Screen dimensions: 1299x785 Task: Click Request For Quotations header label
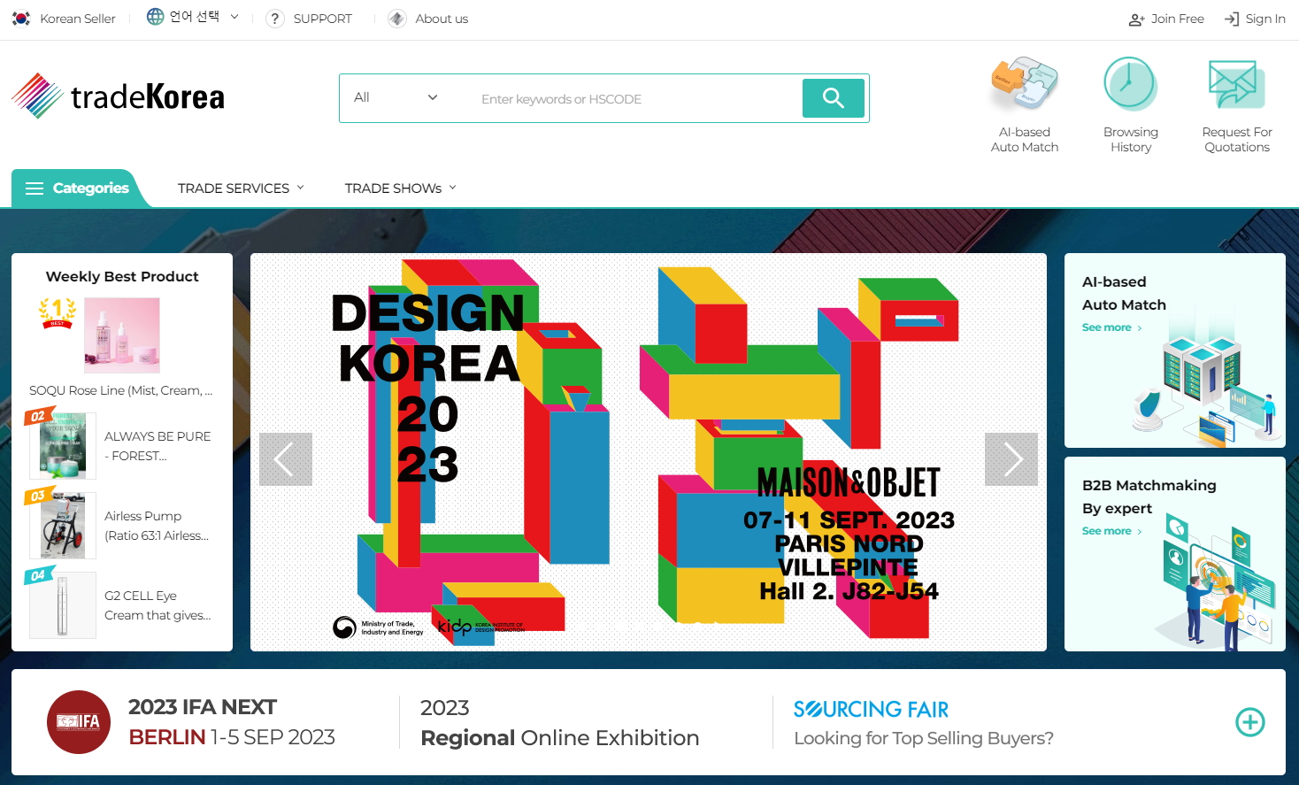tap(1237, 140)
